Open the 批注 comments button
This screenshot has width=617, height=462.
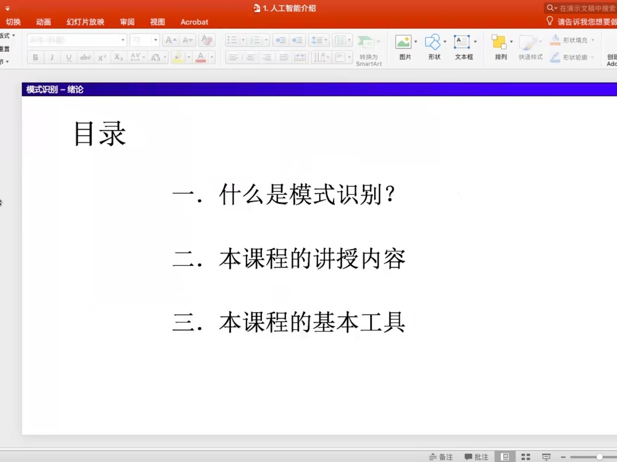476,457
